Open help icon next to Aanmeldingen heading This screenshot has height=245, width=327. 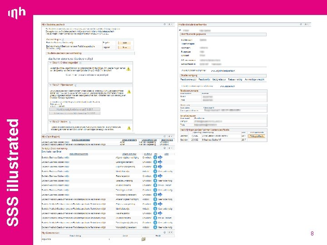[x=63, y=39]
